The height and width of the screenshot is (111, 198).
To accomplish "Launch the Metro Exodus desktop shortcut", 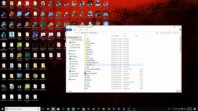I will pyautogui.click(x=98, y=4).
